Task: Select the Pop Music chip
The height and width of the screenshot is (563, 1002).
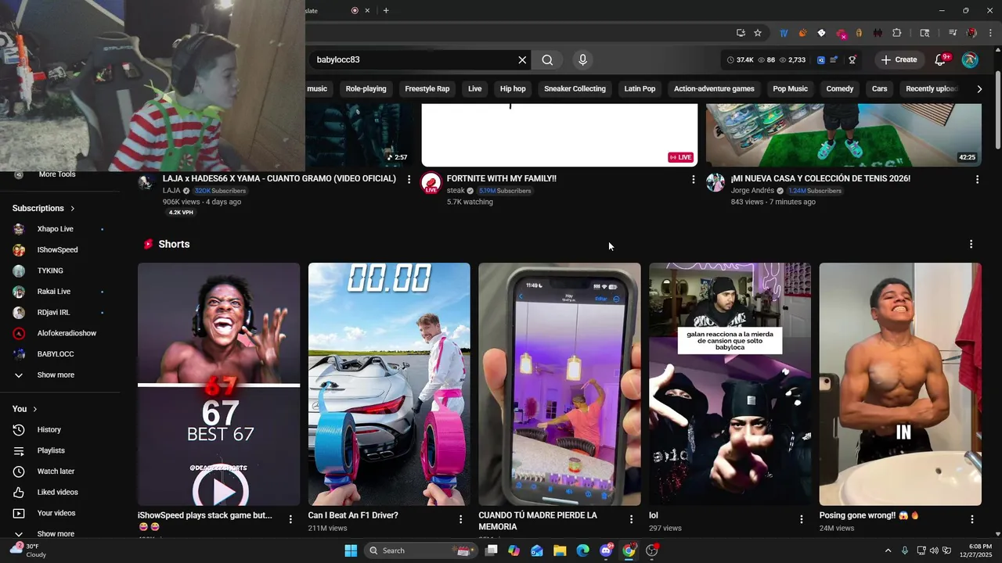Action: 790,89
